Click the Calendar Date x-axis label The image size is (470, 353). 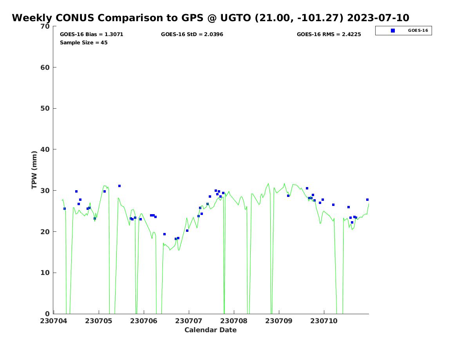(x=210, y=330)
